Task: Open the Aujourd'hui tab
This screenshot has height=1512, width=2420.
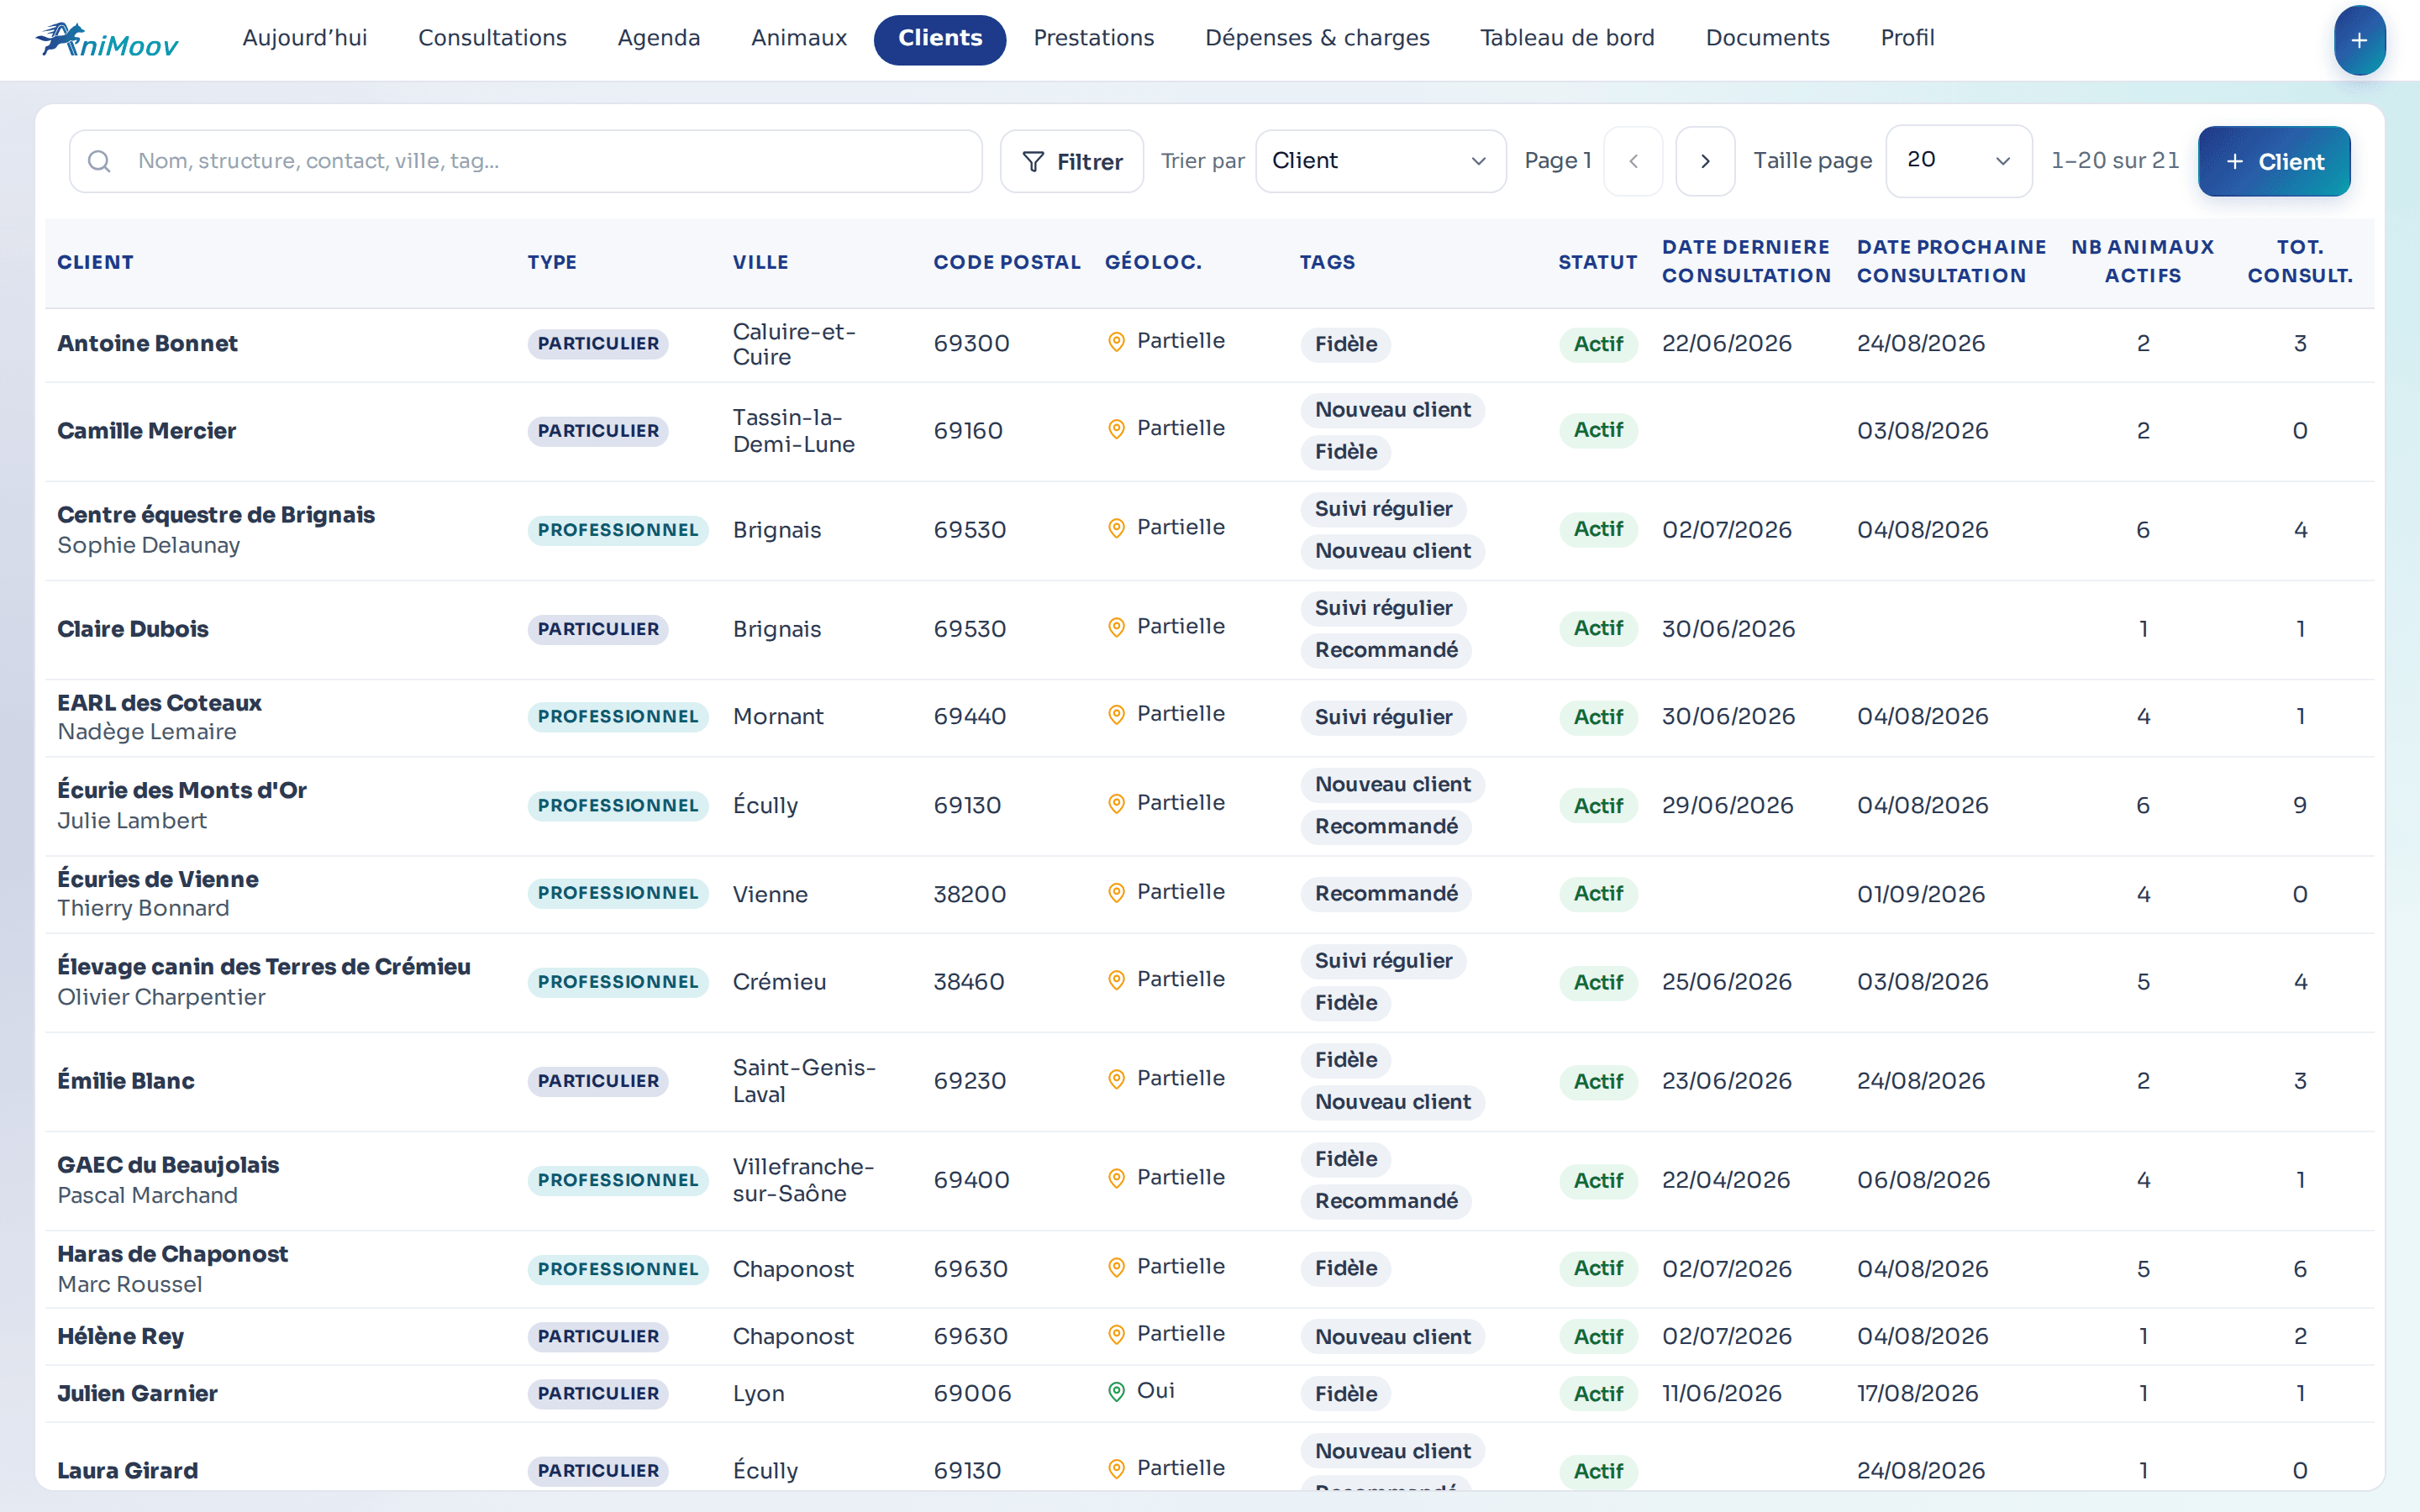Action: (305, 38)
